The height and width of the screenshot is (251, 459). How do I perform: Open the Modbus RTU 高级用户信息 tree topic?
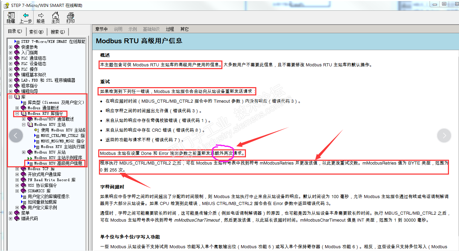[x=58, y=163]
